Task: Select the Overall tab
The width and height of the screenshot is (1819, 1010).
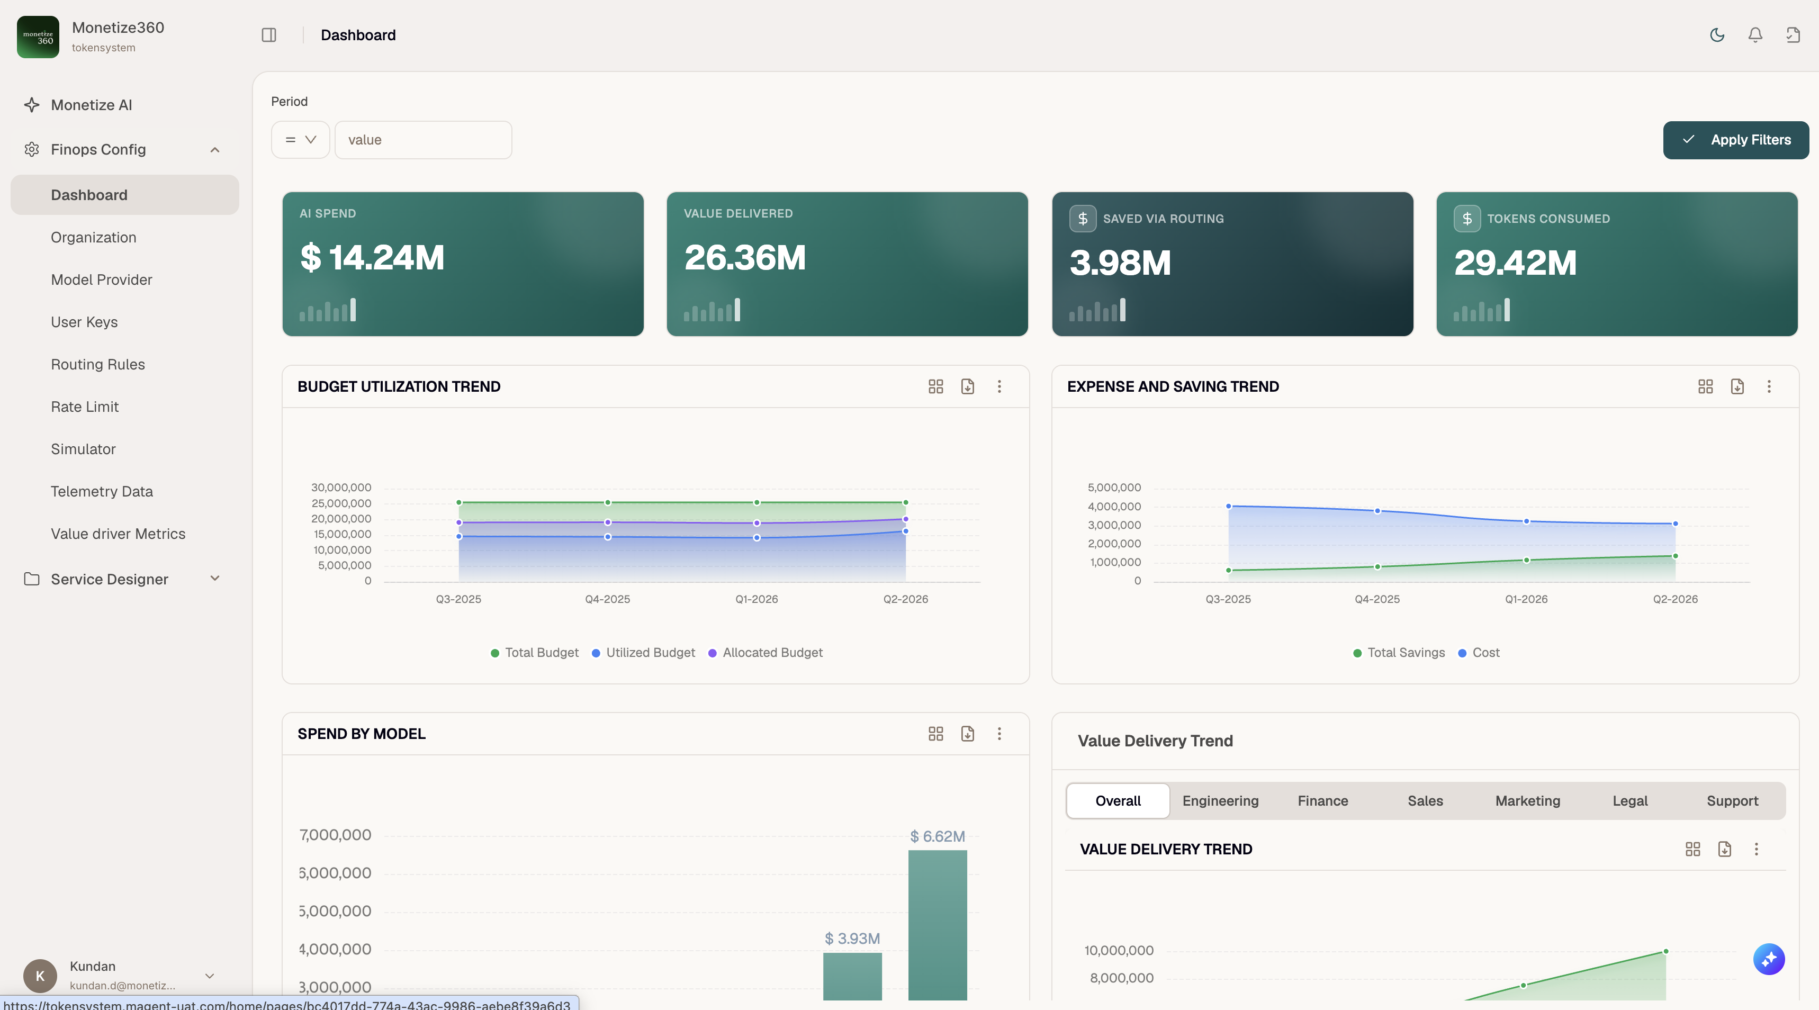Action: [x=1118, y=801]
